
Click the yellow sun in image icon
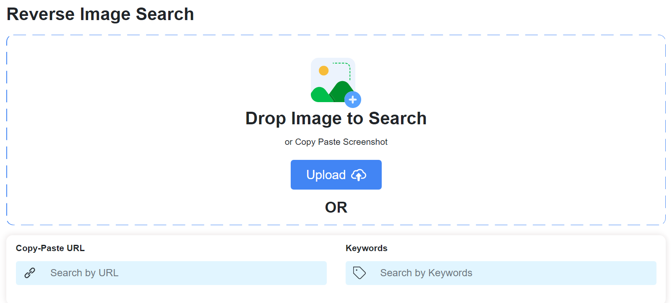tap(324, 70)
